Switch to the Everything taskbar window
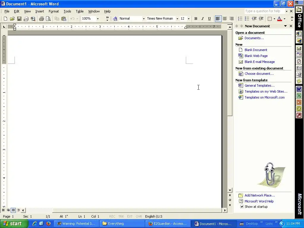 (x=122, y=224)
